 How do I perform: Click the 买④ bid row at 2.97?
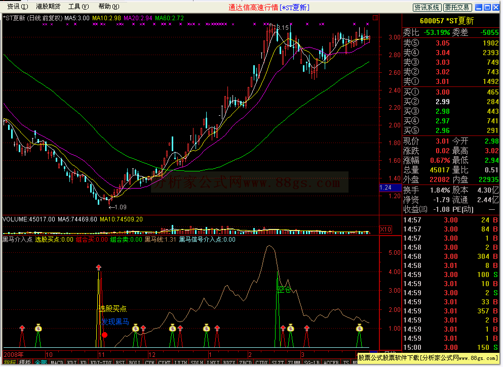point(451,121)
